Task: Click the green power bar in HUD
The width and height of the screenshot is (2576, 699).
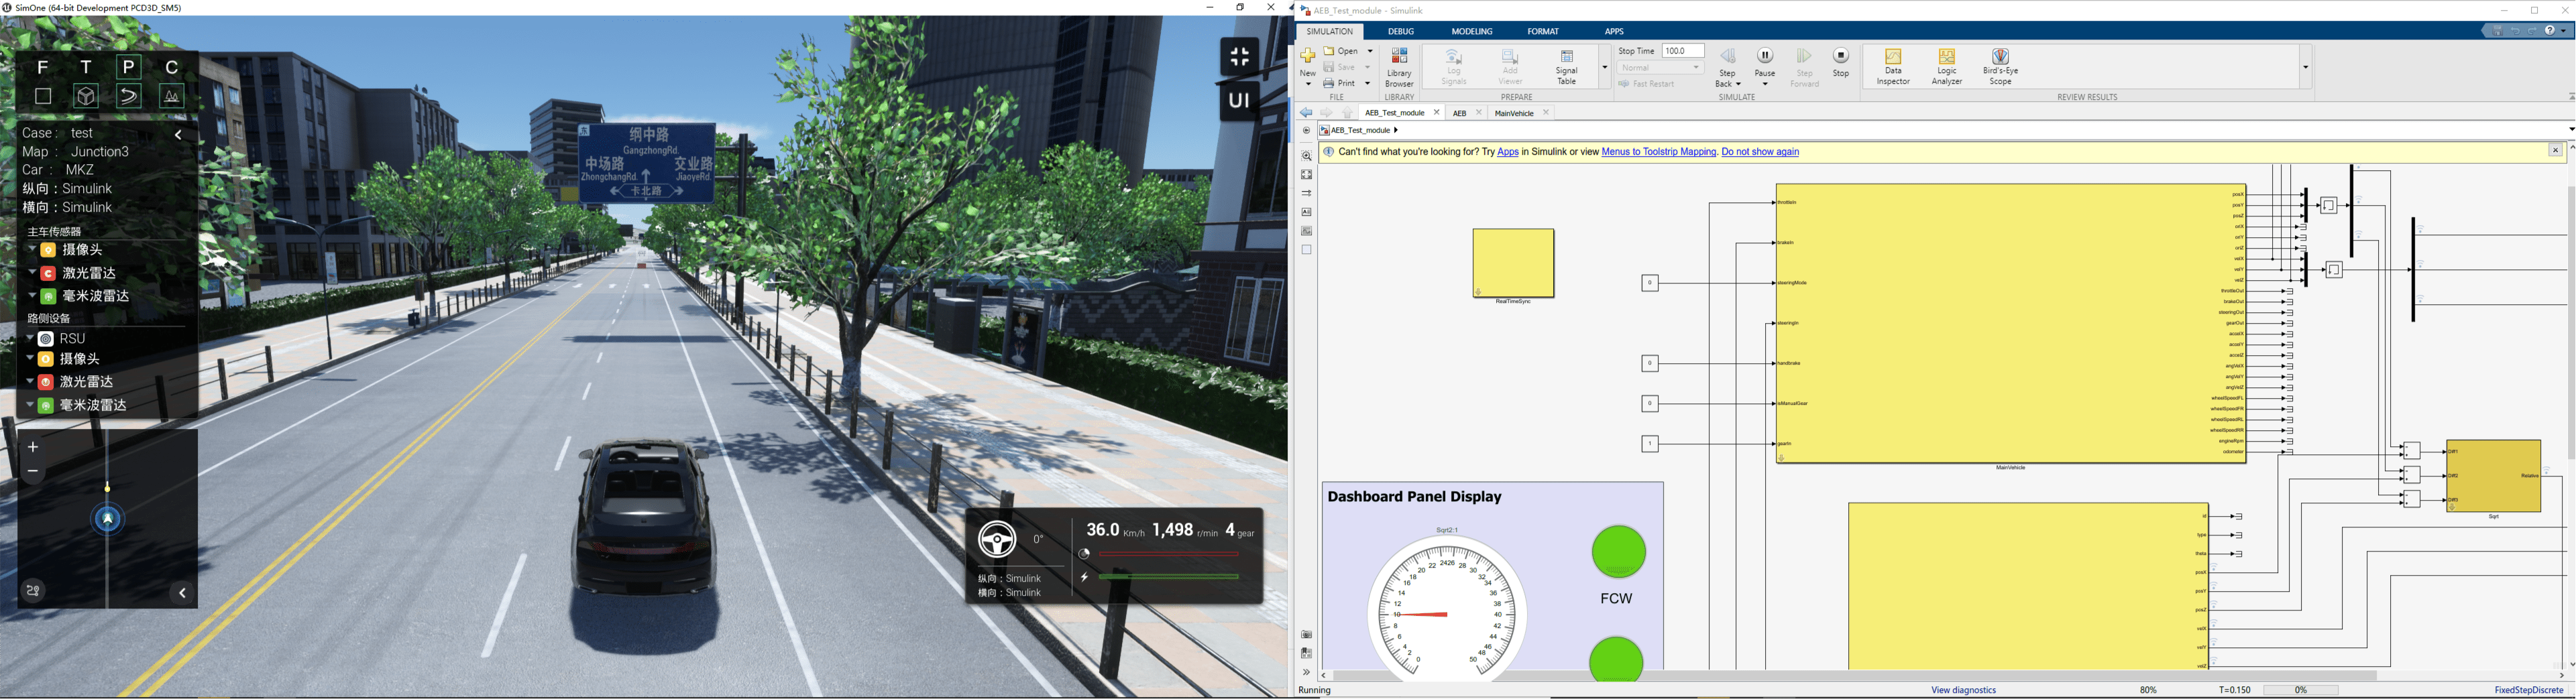Action: pyautogui.click(x=1168, y=577)
